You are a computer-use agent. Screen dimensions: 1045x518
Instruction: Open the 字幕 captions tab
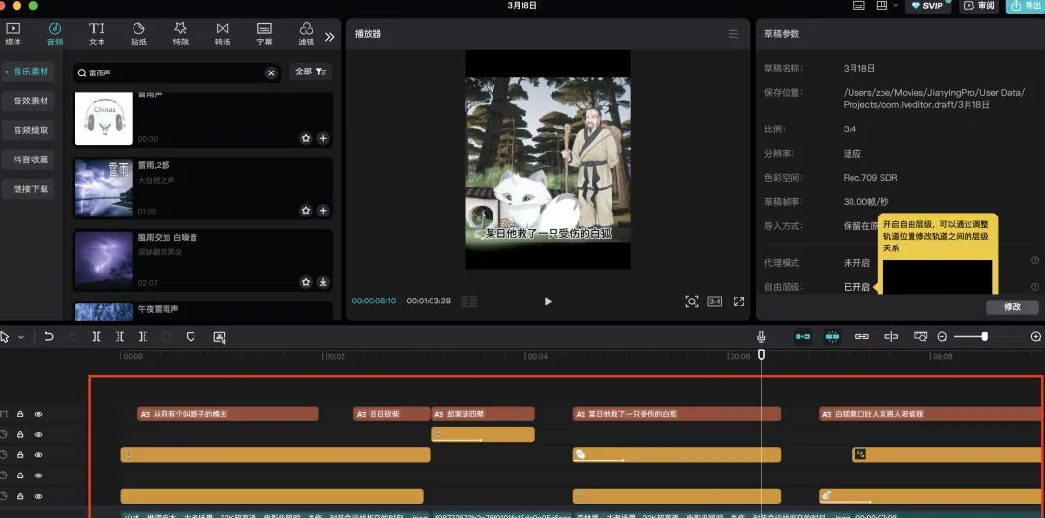264,34
